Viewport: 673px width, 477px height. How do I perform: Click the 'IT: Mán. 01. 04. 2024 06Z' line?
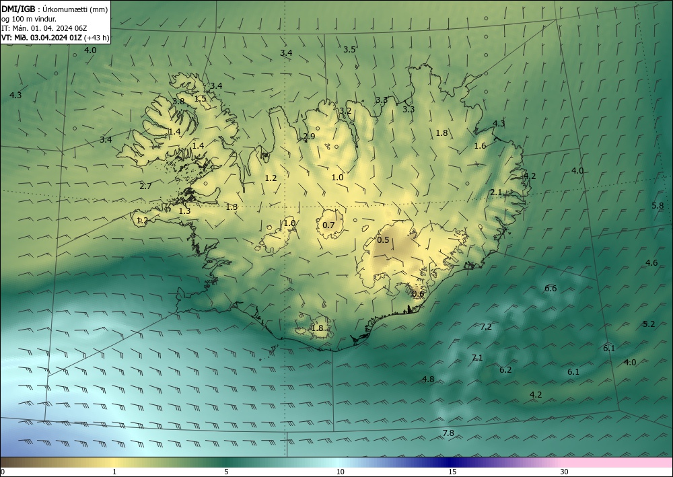coord(44,28)
